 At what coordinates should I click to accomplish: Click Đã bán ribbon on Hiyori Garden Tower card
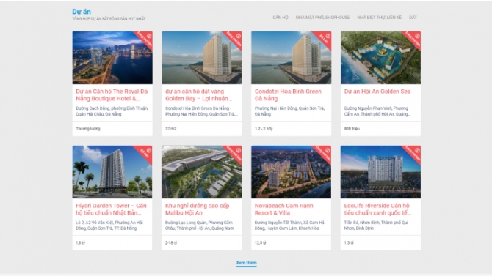coord(145,153)
